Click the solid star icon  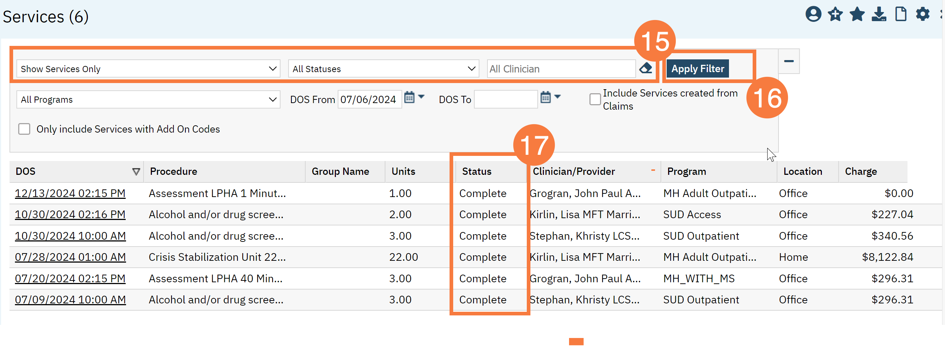click(857, 15)
